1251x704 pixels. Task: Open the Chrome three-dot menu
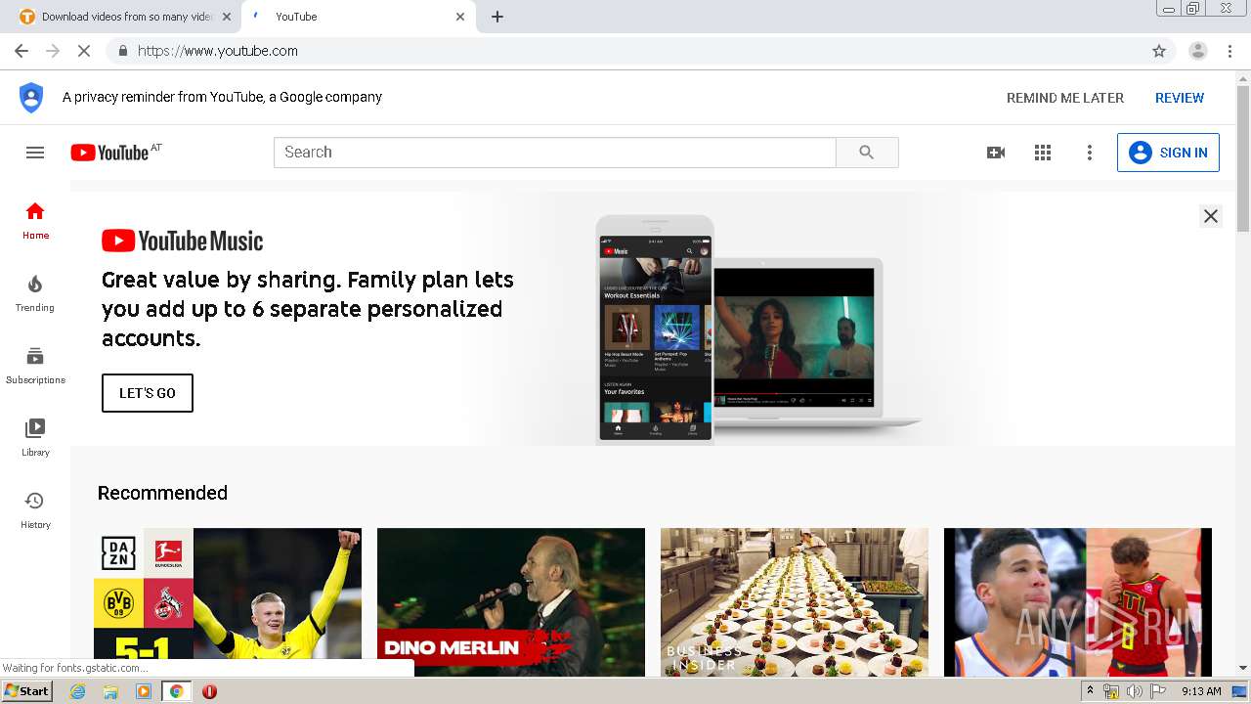coord(1230,51)
